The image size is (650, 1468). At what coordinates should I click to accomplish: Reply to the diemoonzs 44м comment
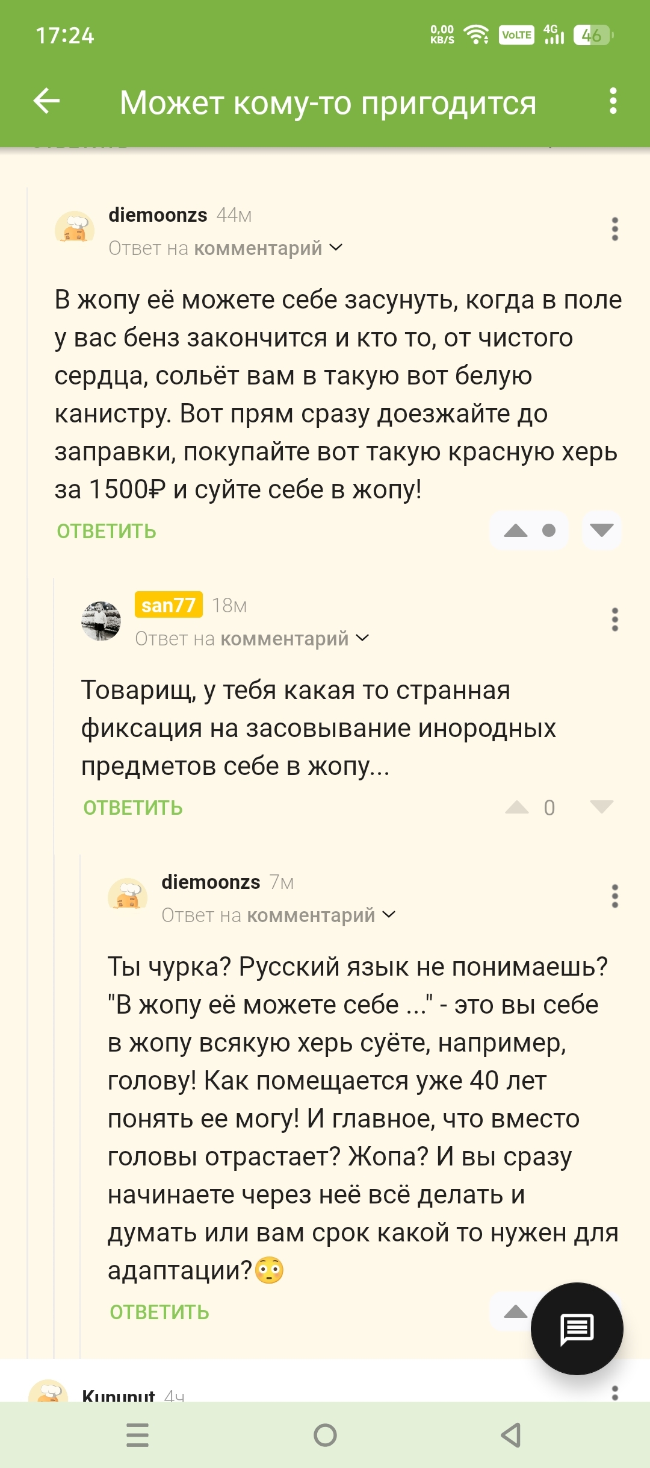[107, 532]
